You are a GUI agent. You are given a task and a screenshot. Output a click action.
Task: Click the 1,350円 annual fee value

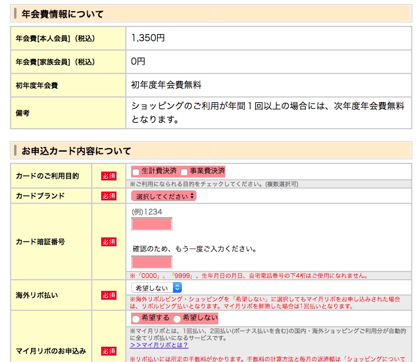pos(148,38)
